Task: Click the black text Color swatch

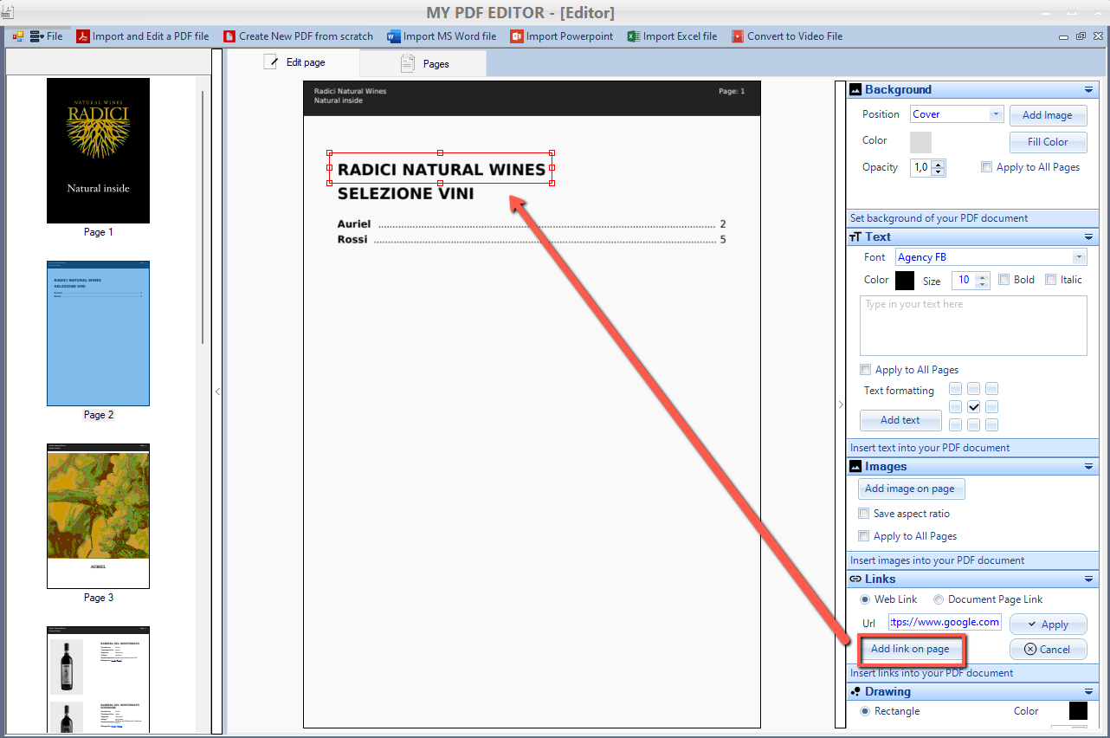Action: [x=904, y=281]
